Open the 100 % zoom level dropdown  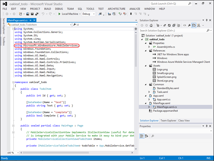[13, 153]
